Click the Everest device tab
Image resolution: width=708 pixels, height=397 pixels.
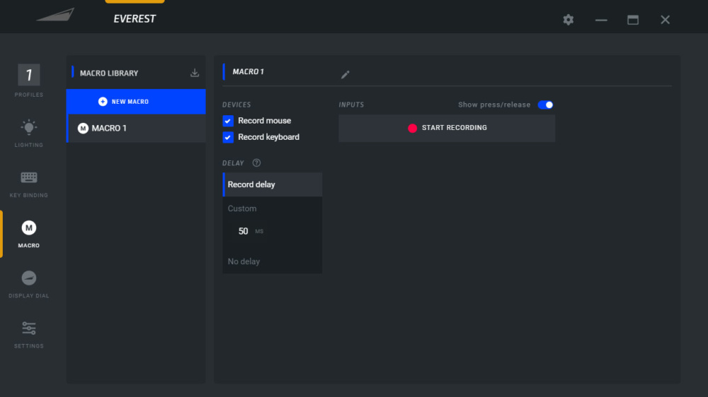pyautogui.click(x=135, y=18)
